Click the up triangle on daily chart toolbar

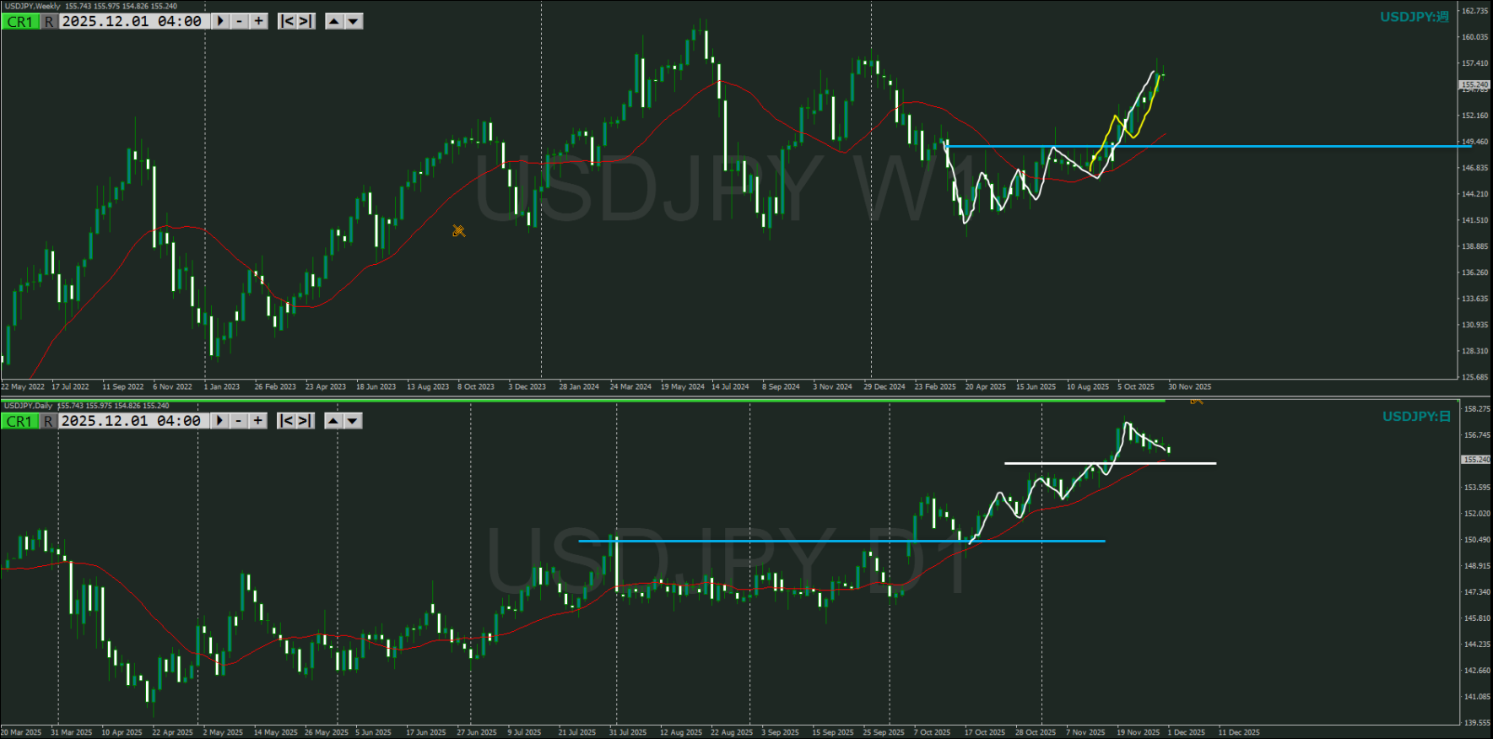pos(333,420)
